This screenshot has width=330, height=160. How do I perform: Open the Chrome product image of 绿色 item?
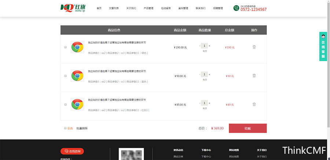coord(77,47)
